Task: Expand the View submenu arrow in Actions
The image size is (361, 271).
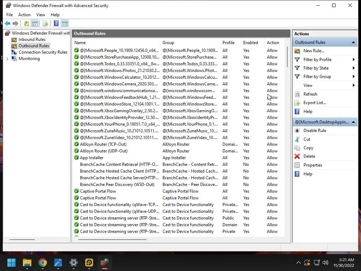Action: tap(353, 85)
